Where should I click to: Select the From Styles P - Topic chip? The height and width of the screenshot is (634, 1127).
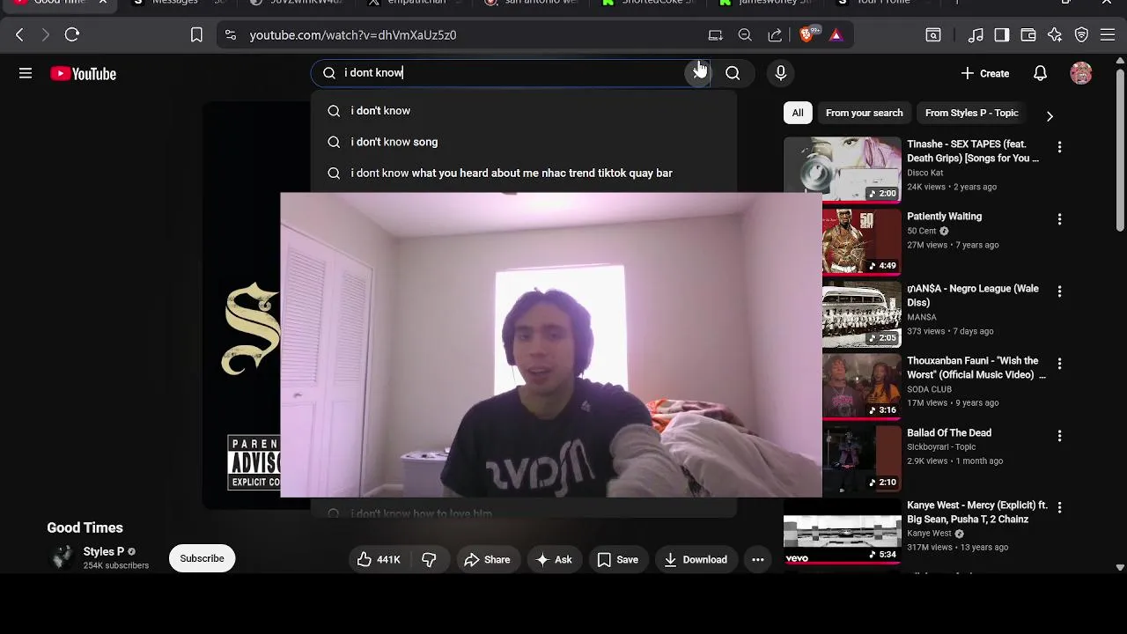click(971, 113)
